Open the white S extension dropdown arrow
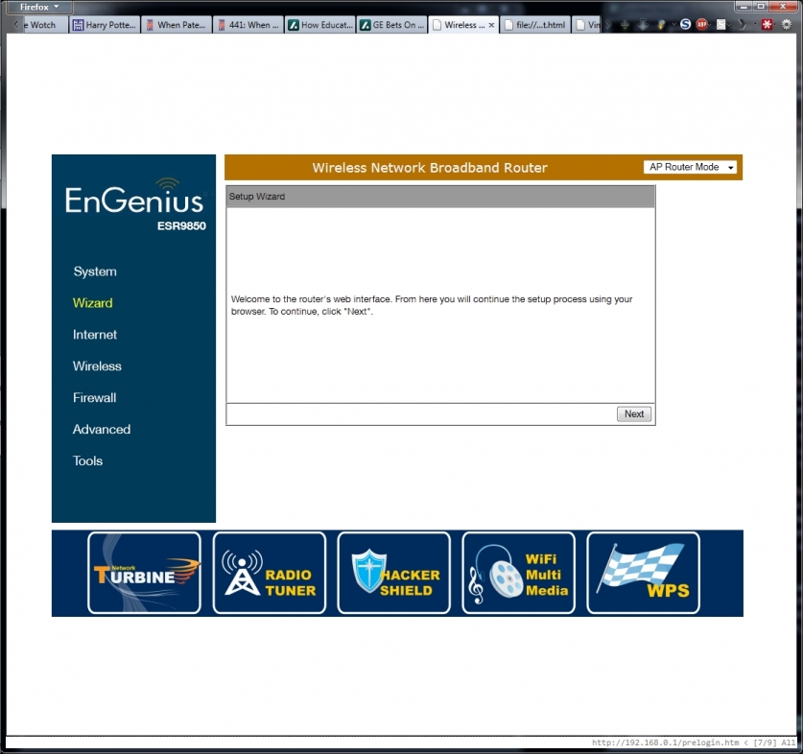This screenshot has width=803, height=754. click(729, 25)
